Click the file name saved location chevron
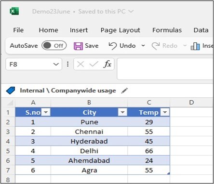 (x=131, y=12)
